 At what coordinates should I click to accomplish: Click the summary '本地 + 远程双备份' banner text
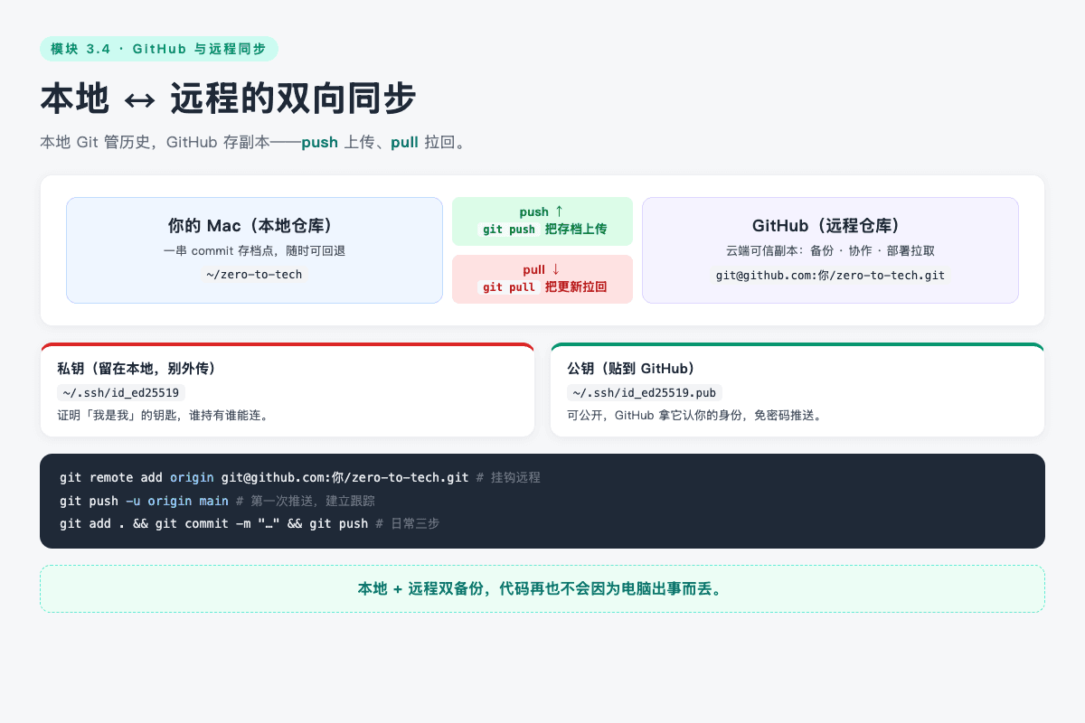(542, 589)
